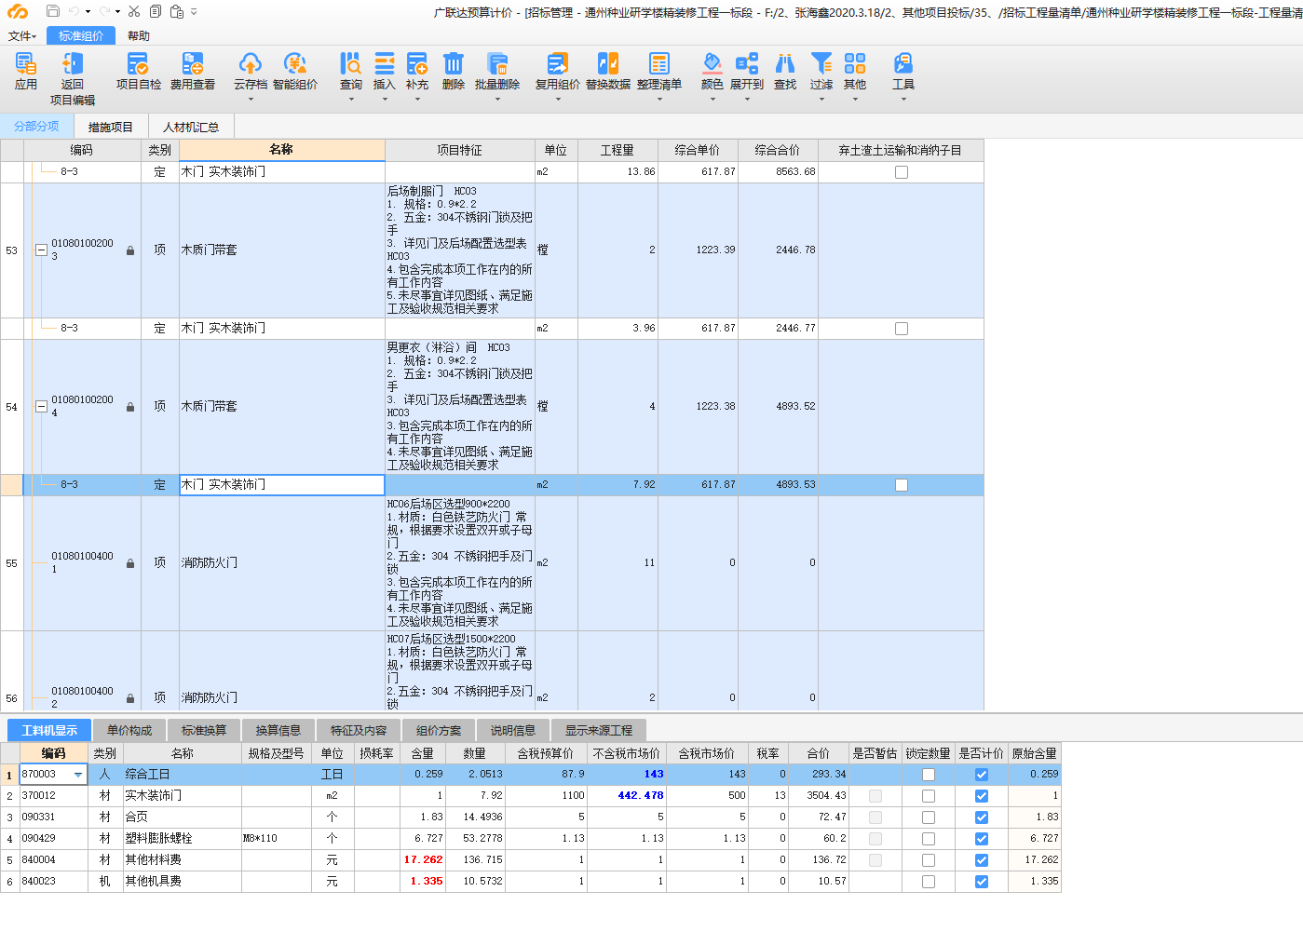Edit the 木门 实木装饰门 name field in selected row
The width and height of the screenshot is (1303, 932).
282,485
